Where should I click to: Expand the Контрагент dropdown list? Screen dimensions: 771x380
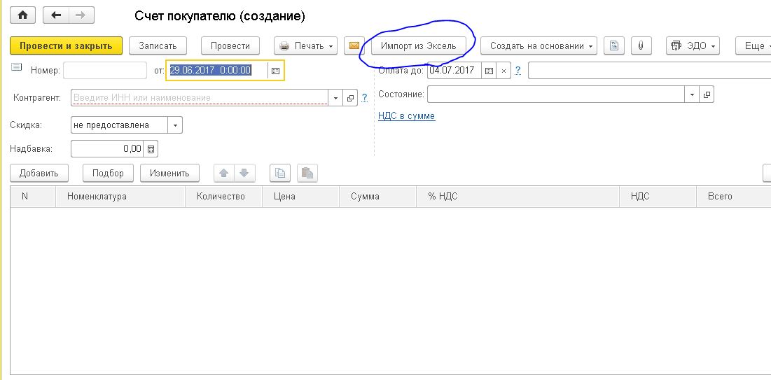pyautogui.click(x=335, y=98)
